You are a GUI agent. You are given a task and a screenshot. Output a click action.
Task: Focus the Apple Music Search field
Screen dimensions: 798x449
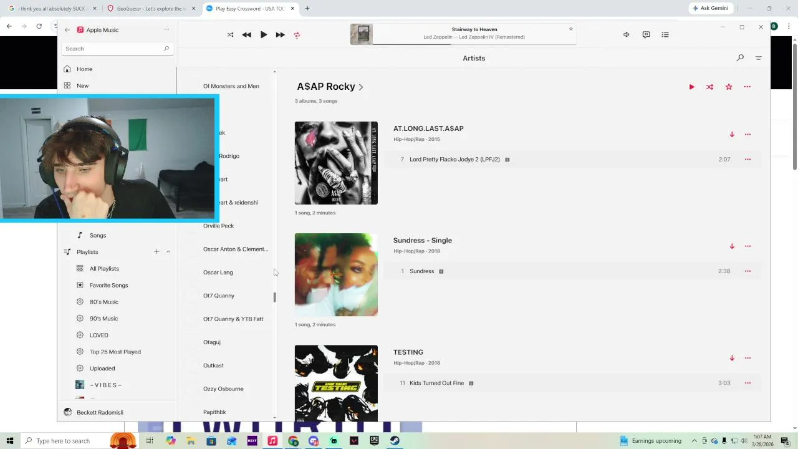[x=117, y=49]
